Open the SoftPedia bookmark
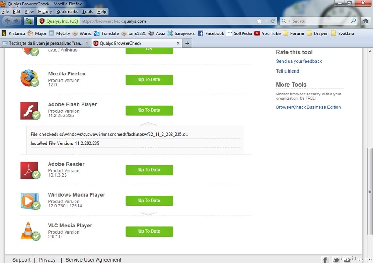Viewport: 373px width, 263px height. tap(239, 33)
